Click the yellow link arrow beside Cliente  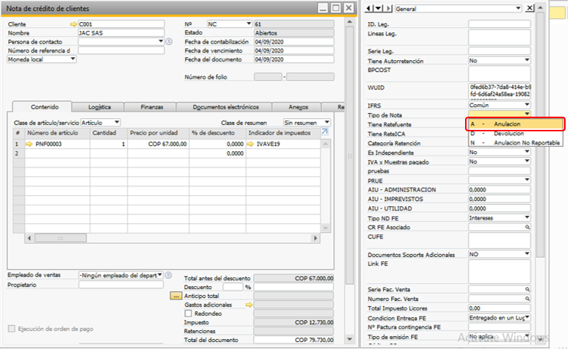coord(73,24)
